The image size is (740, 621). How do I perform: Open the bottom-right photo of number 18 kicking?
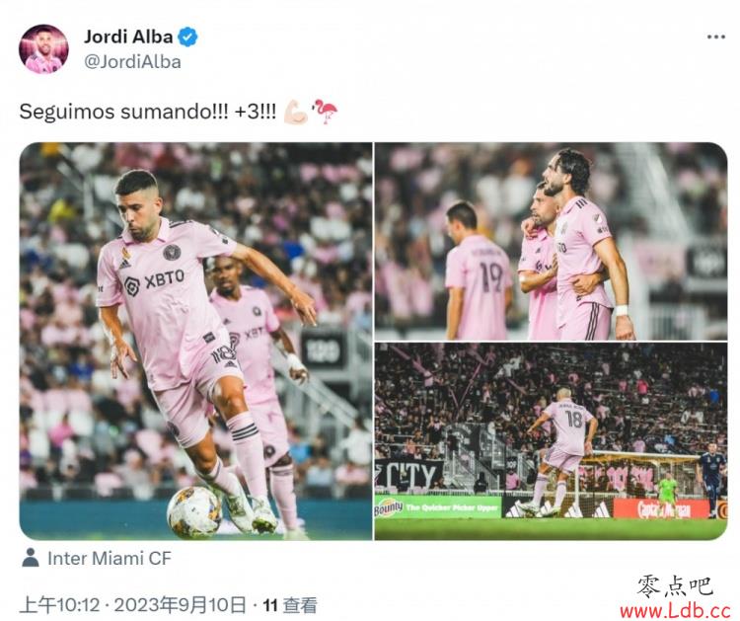point(551,441)
